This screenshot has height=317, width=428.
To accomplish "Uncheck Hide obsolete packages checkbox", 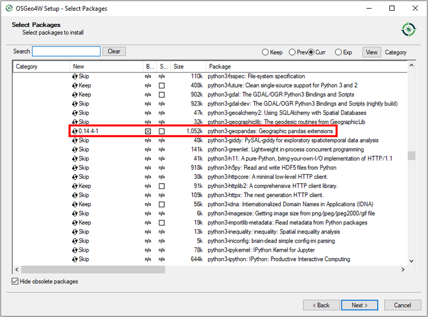I will pyautogui.click(x=15, y=282).
